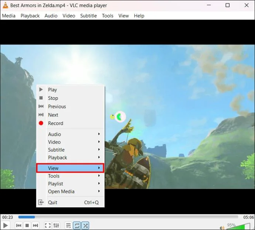Open the Playback menu in the menu bar
The height and width of the screenshot is (230, 255).
pos(30,16)
